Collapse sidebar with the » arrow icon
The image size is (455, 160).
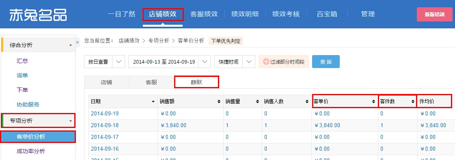(78, 42)
